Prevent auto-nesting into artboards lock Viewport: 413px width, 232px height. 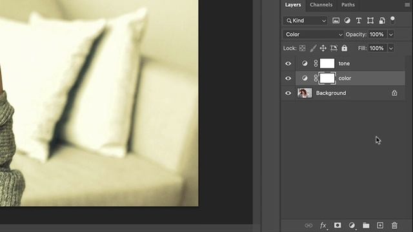click(x=334, y=48)
